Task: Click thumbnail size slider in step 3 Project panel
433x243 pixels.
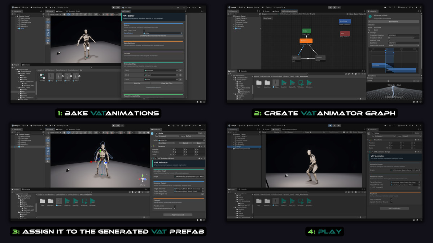Action: pos(144,217)
